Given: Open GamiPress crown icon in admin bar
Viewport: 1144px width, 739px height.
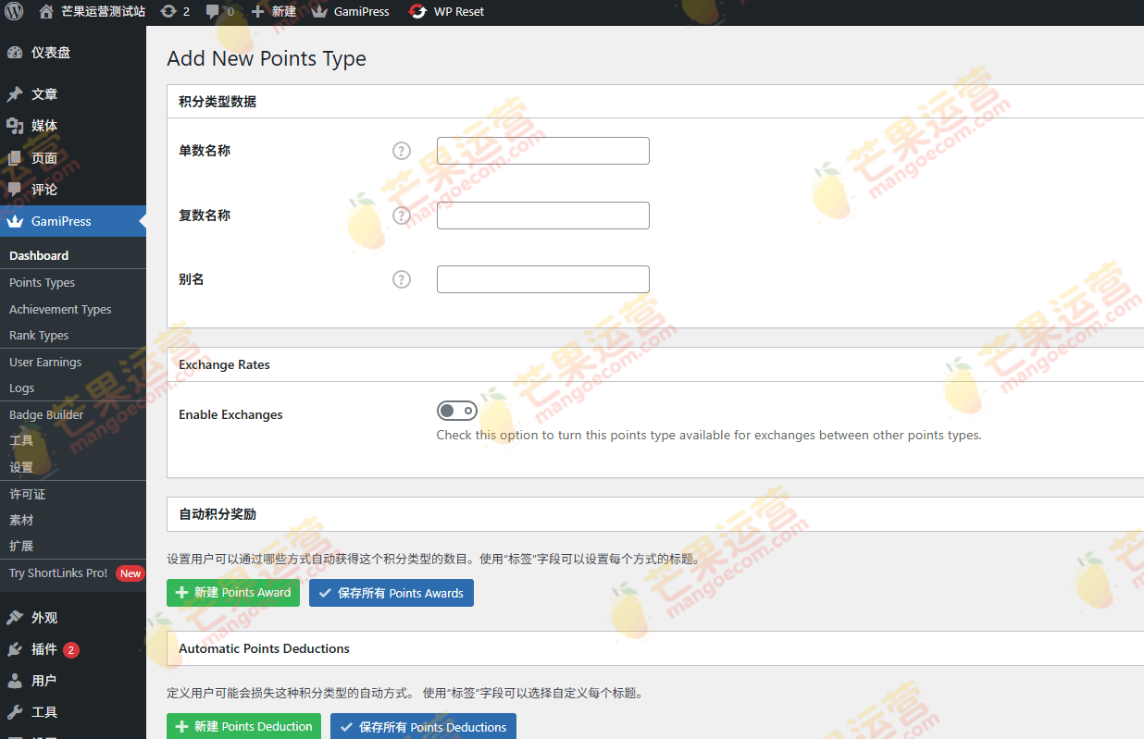Looking at the screenshot, I should [x=319, y=11].
